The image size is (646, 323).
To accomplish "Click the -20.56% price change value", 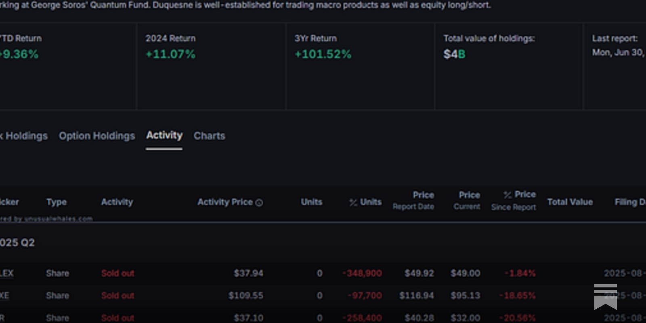I will (517, 318).
